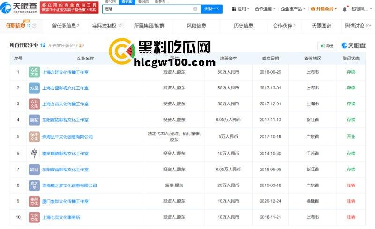The width and height of the screenshot is (375, 229).
Task: Select the 查老板 search tab
Action: point(127,2)
